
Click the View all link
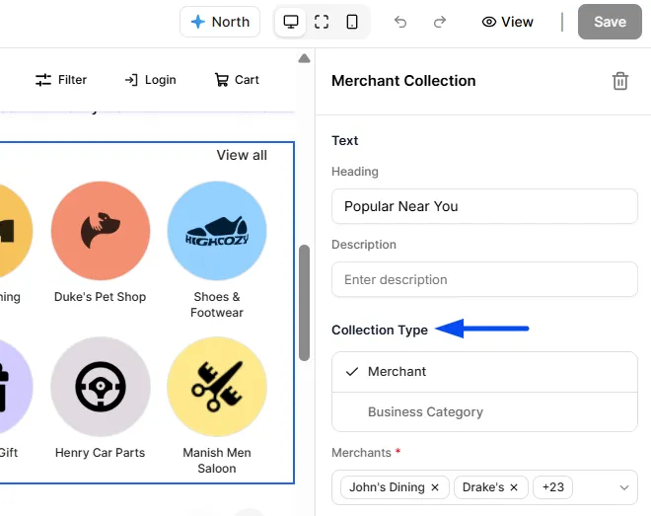242,155
